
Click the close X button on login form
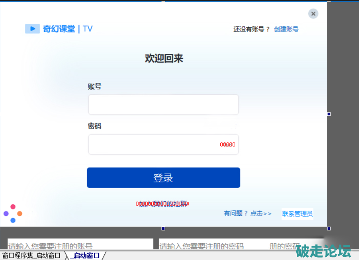pos(313,14)
